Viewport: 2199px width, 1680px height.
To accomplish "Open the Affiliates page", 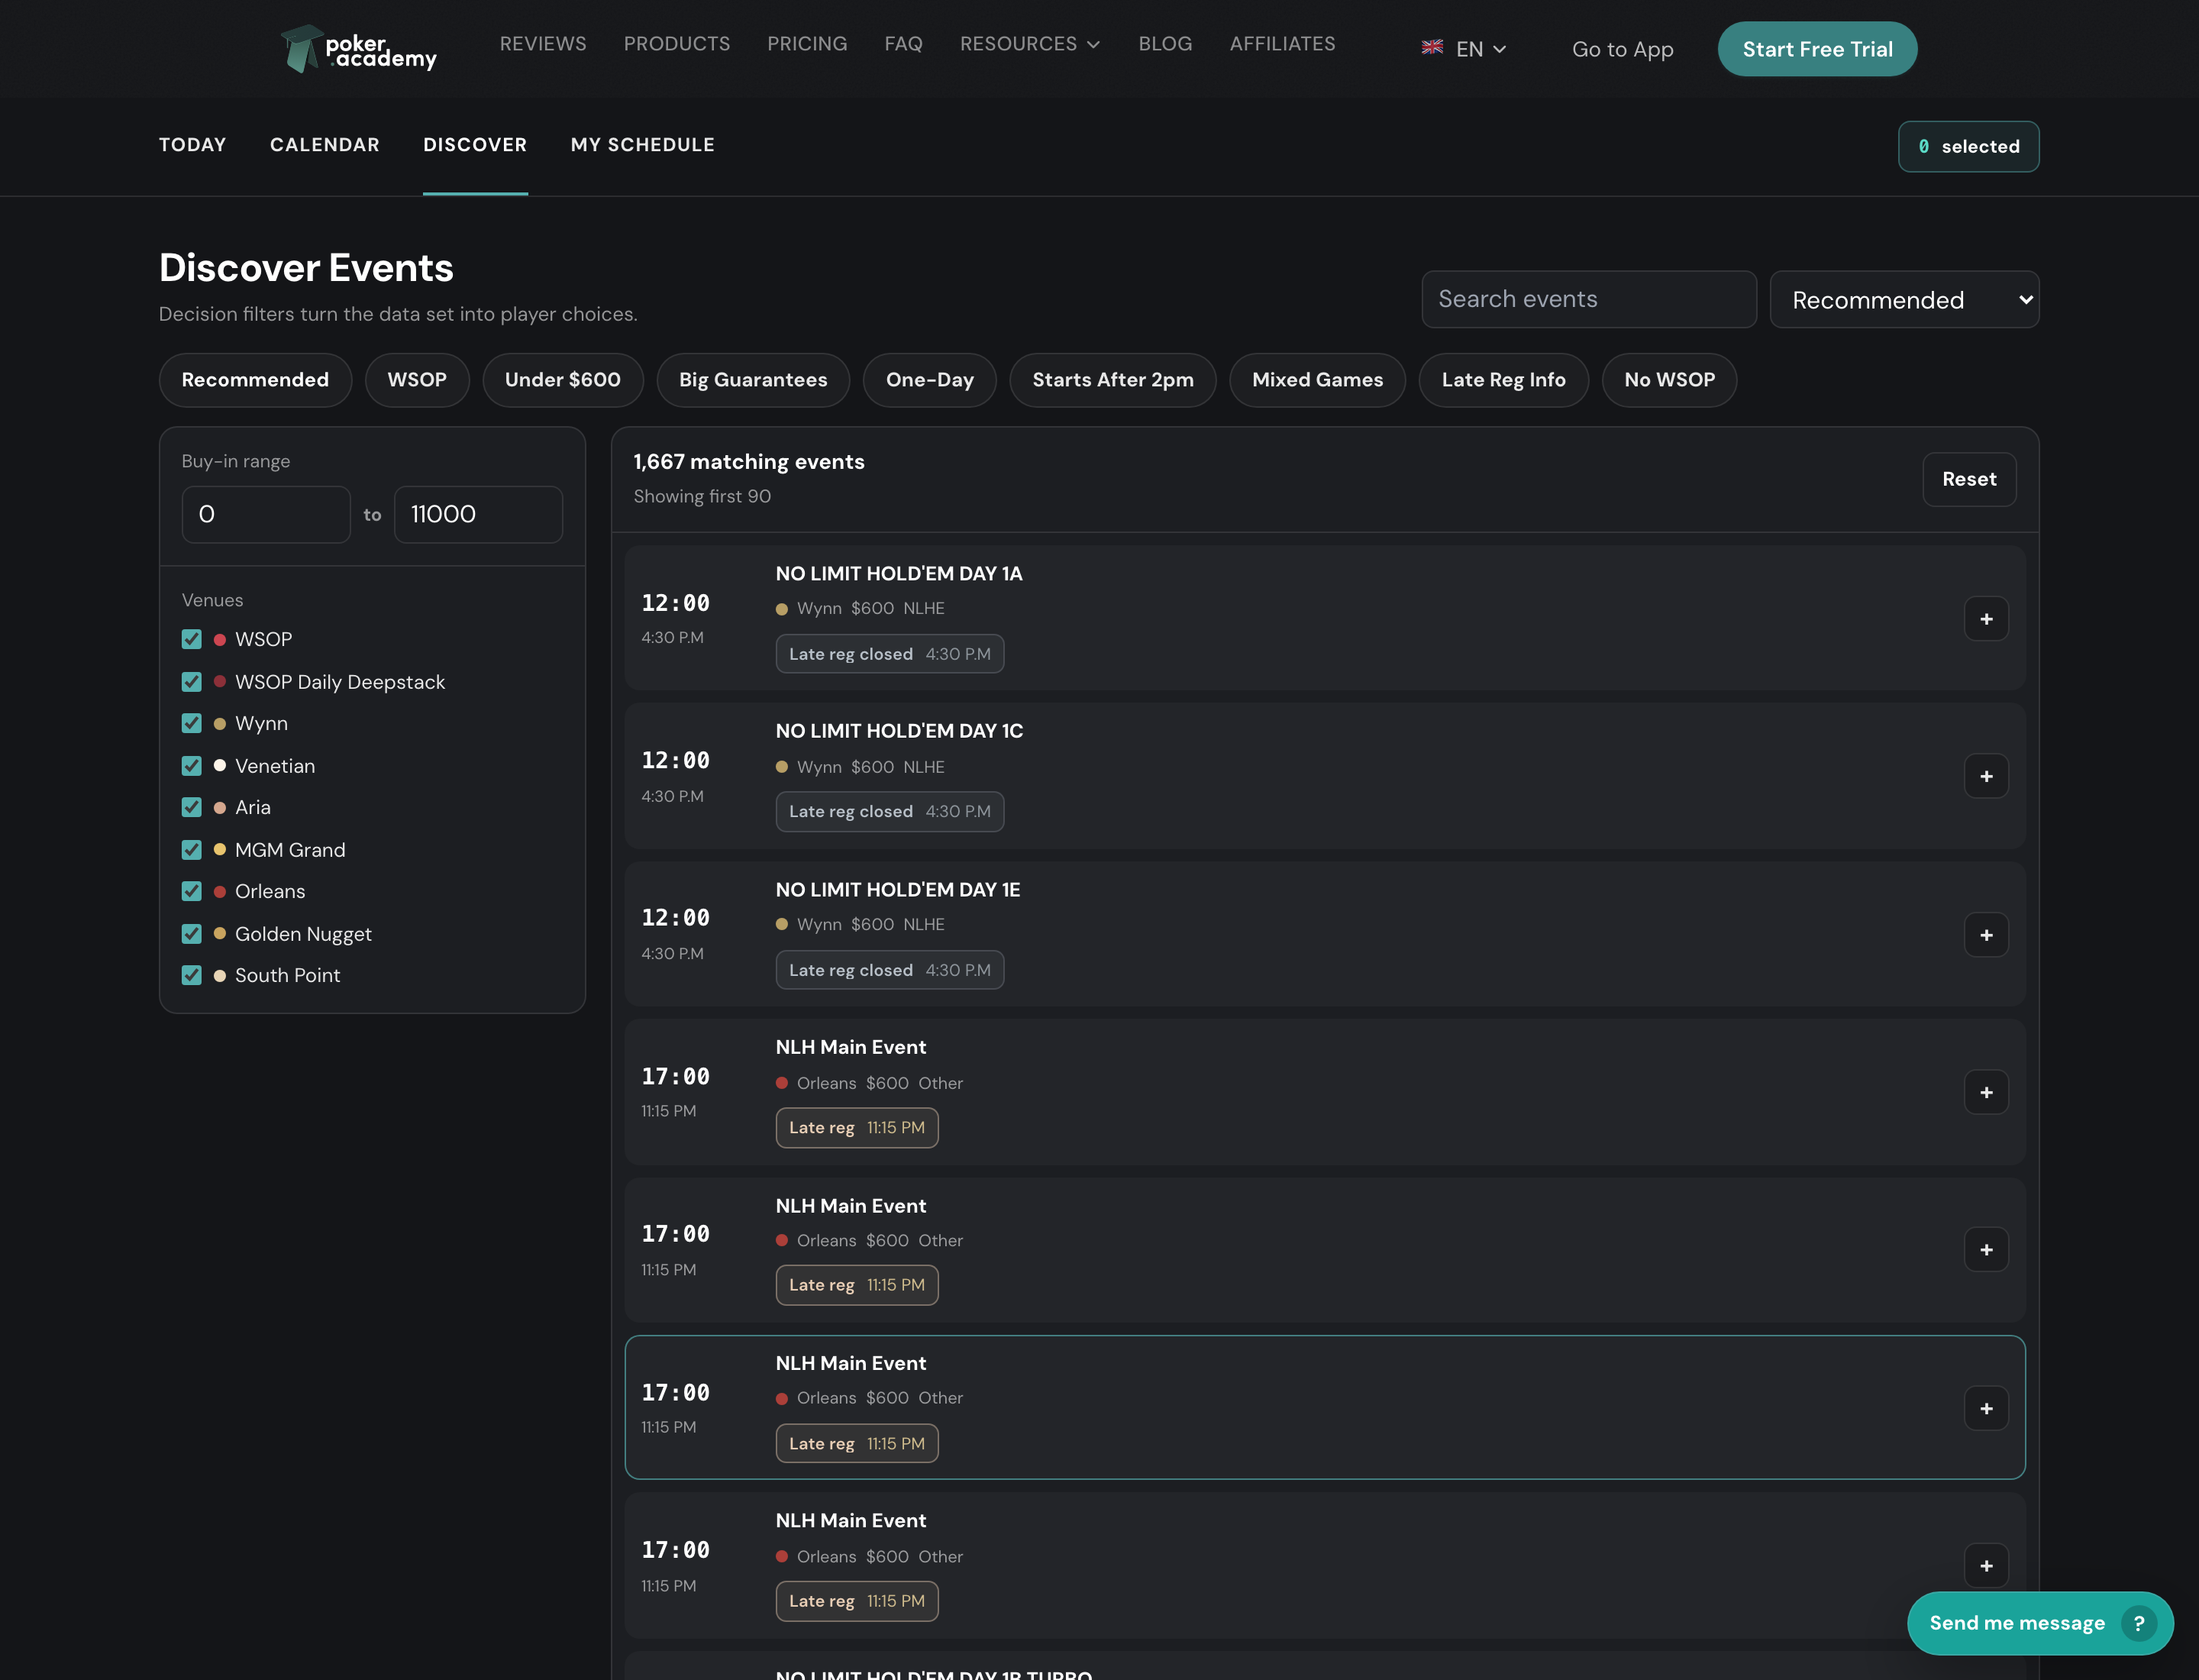I will click(x=1282, y=44).
